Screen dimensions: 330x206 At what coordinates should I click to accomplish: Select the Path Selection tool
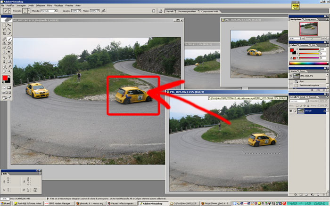point(4,57)
